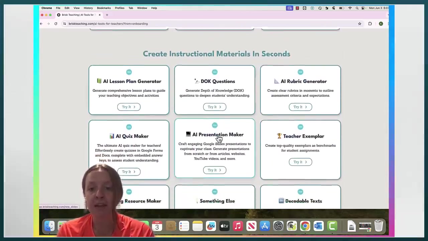Click the rubric icon on AI Rubric Generator
This screenshot has height=241, width=428.
coord(276,81)
